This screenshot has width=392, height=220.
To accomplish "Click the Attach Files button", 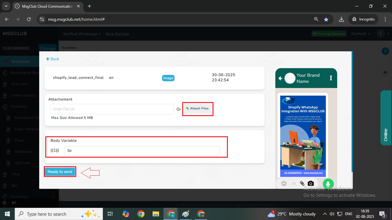I will pyautogui.click(x=198, y=108).
